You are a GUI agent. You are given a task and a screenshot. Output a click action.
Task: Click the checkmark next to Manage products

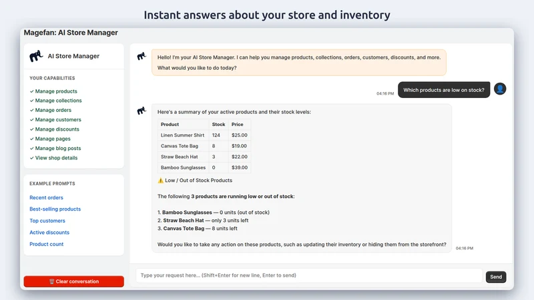tap(31, 91)
